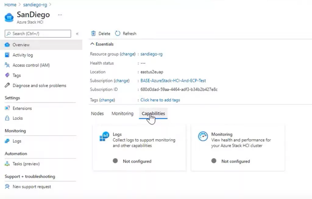Viewport: 312px width, 199px height.
Task: Click the Monitoring card gauge icon
Action: pos(203,136)
